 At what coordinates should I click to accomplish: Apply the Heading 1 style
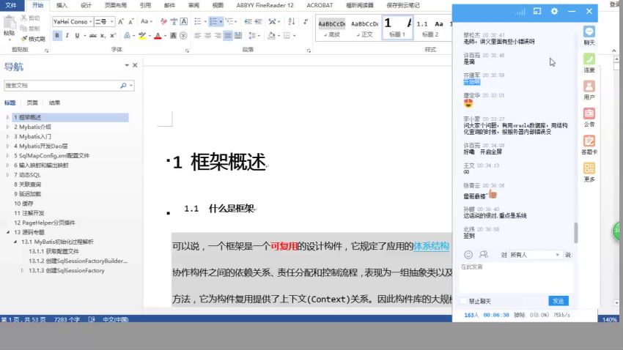pos(397,27)
